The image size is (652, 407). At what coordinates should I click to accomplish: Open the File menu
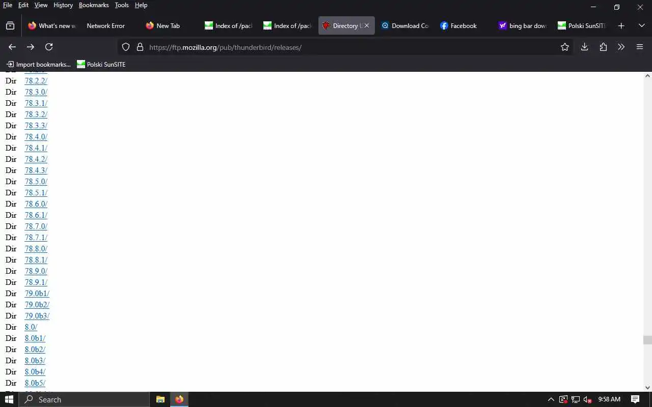[8, 5]
